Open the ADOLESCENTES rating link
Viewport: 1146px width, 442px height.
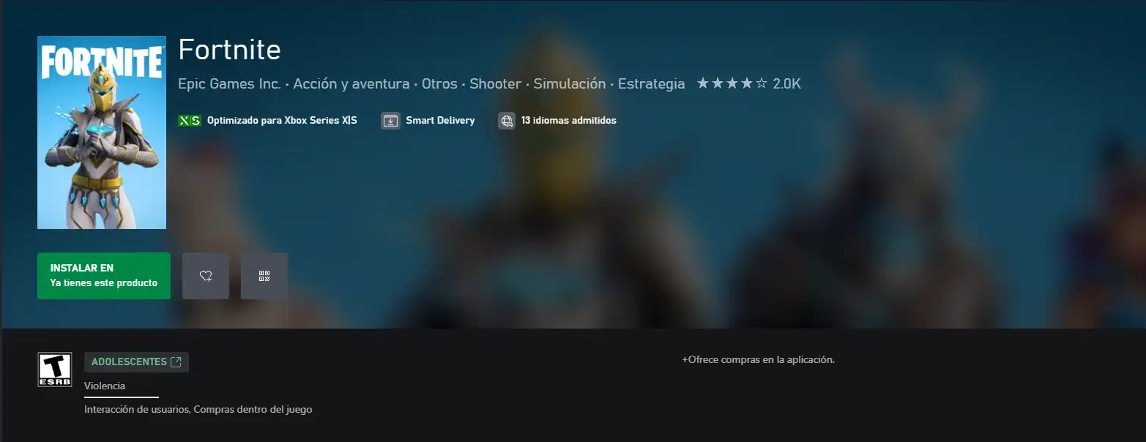(x=136, y=362)
